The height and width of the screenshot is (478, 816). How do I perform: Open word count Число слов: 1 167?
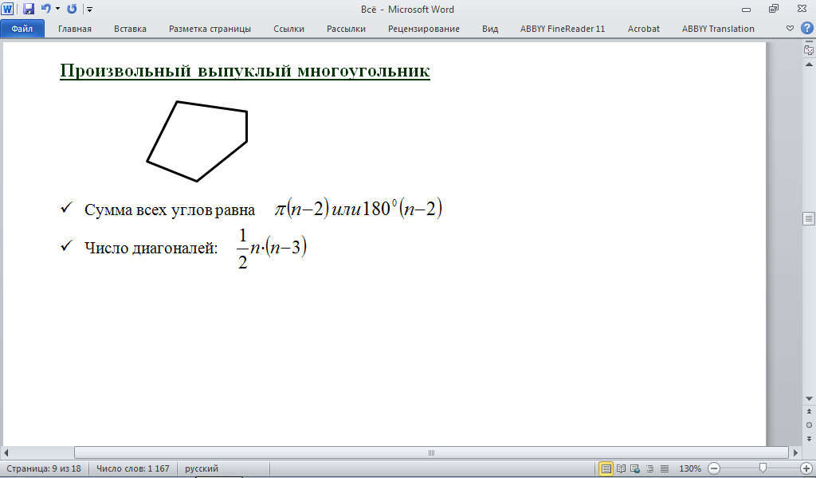click(x=133, y=468)
